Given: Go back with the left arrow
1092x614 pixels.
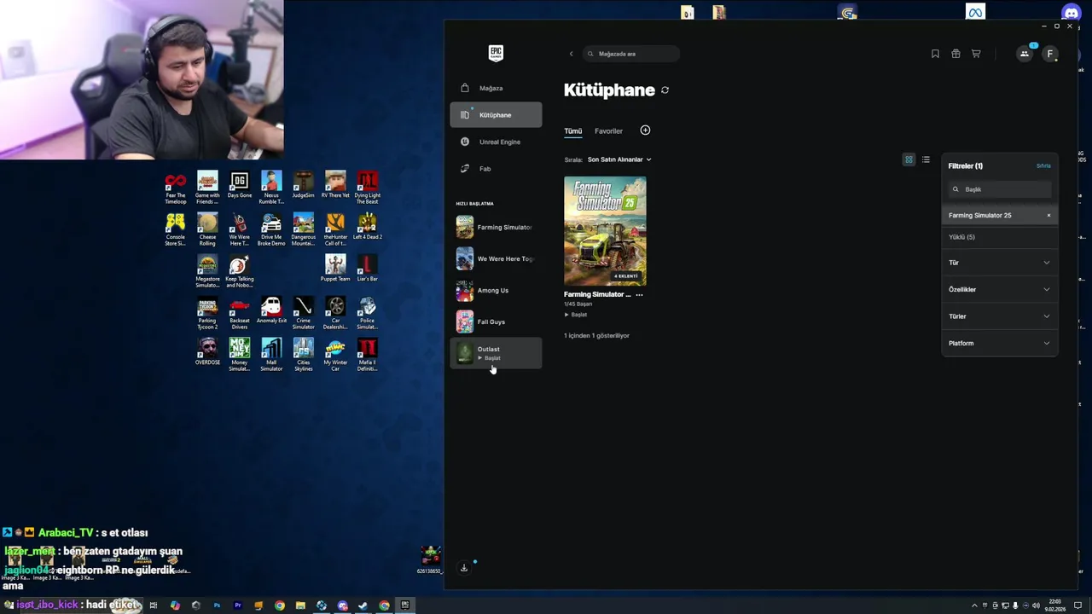Looking at the screenshot, I should click(572, 54).
